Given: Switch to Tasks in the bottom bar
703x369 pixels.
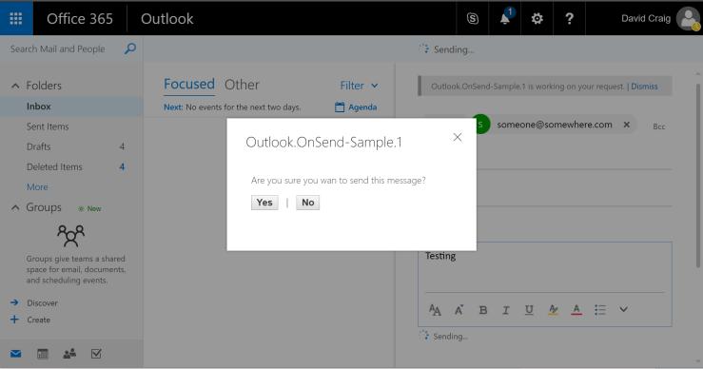Looking at the screenshot, I should pyautogui.click(x=96, y=354).
